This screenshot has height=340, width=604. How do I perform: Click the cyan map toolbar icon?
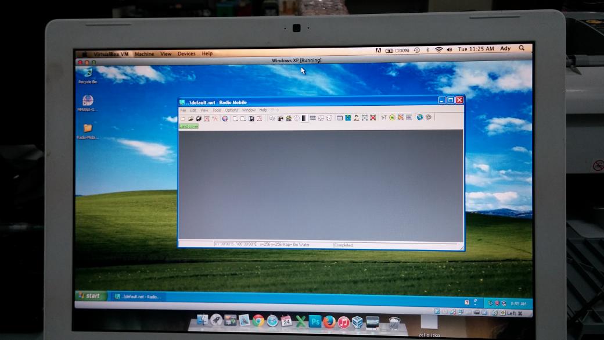click(x=348, y=117)
